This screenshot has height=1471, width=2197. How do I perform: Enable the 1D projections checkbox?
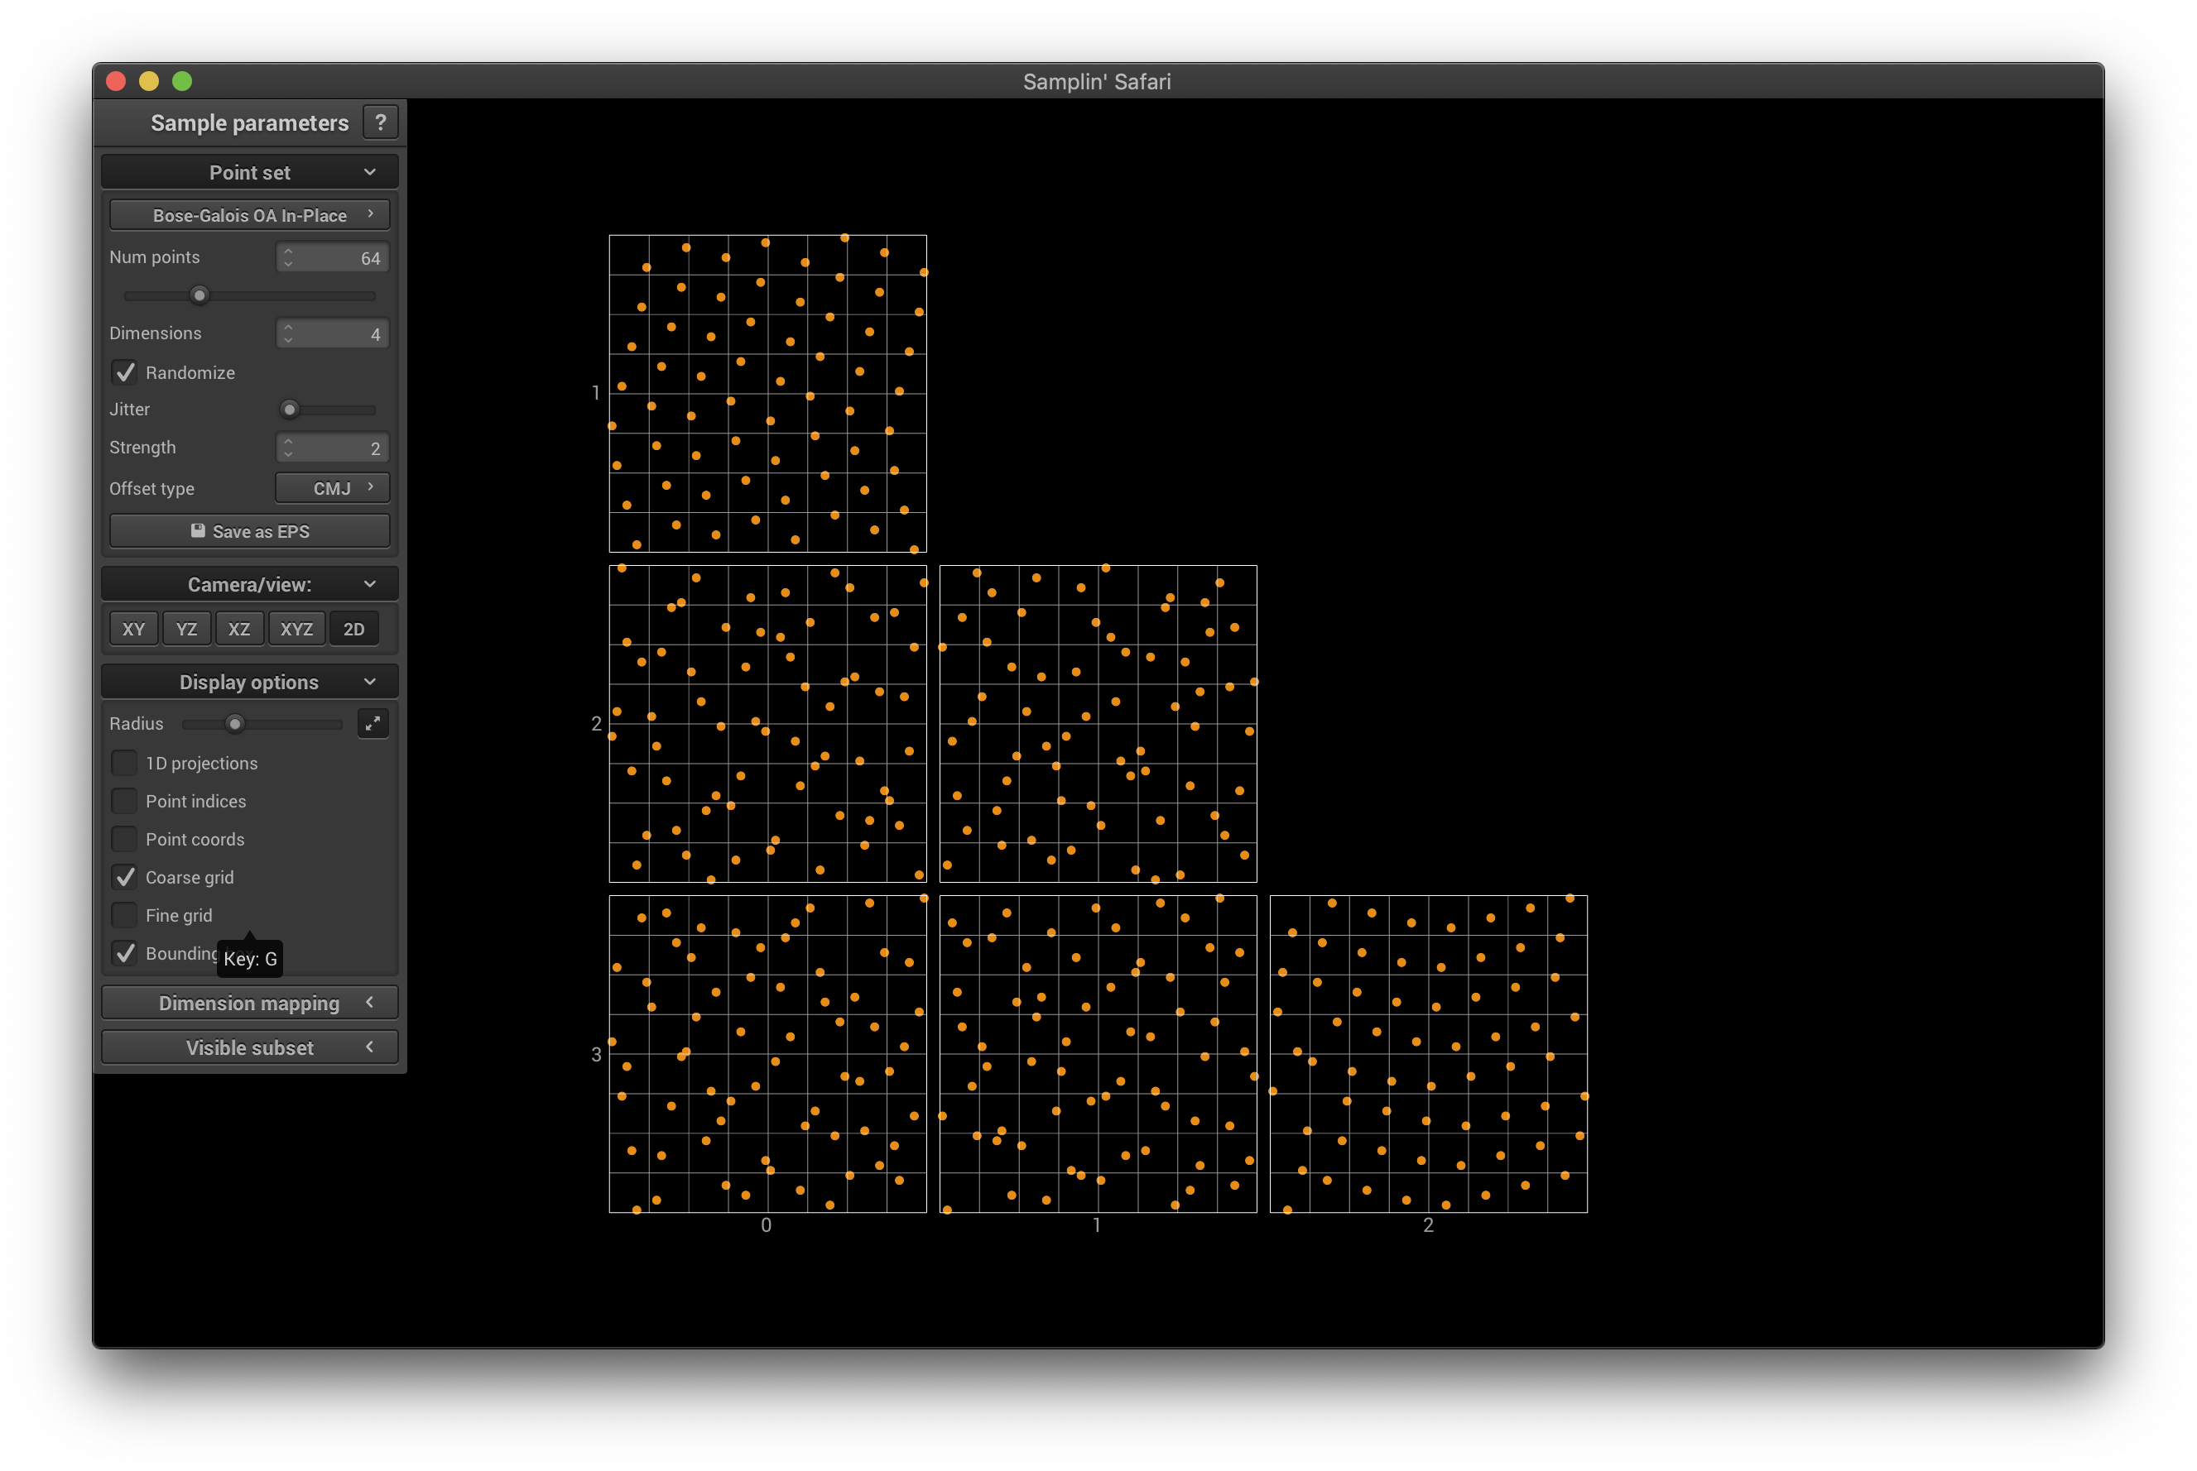125,763
